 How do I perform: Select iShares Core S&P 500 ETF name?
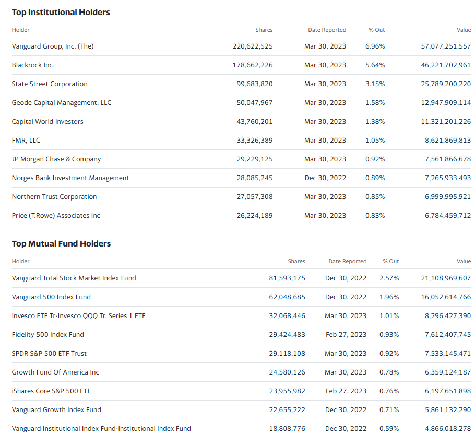(52, 391)
